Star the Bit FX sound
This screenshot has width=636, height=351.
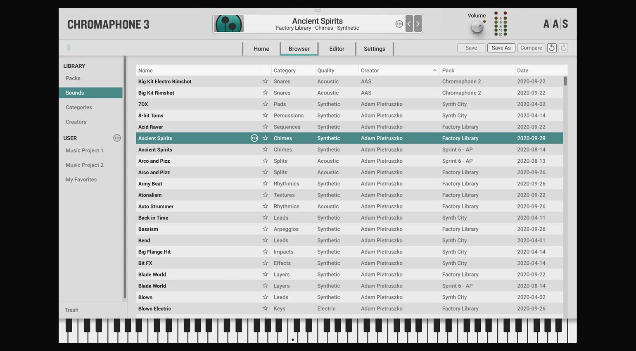[x=265, y=263]
